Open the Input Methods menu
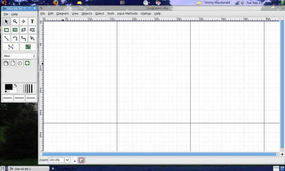The height and width of the screenshot is (171, 285). (x=127, y=14)
